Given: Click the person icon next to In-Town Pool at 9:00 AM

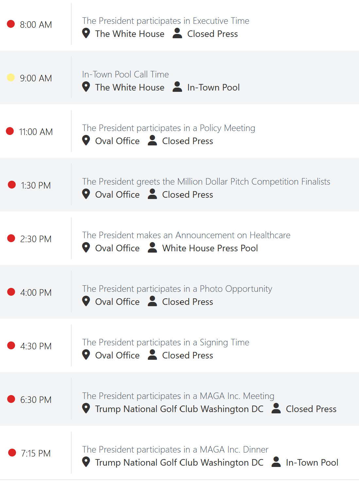Looking at the screenshot, I should coord(177,87).
